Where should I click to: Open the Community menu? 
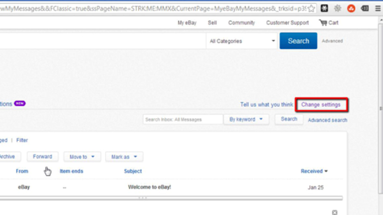[241, 23]
